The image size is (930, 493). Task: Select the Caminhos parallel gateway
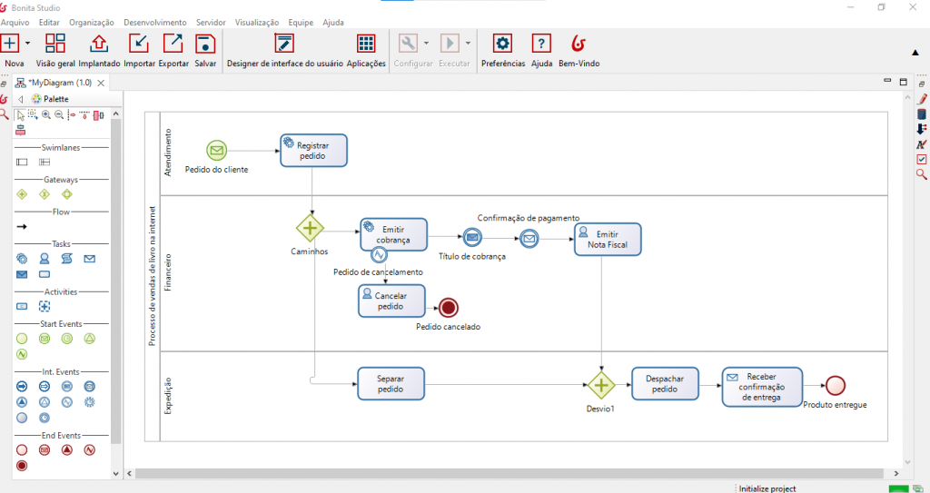click(311, 228)
